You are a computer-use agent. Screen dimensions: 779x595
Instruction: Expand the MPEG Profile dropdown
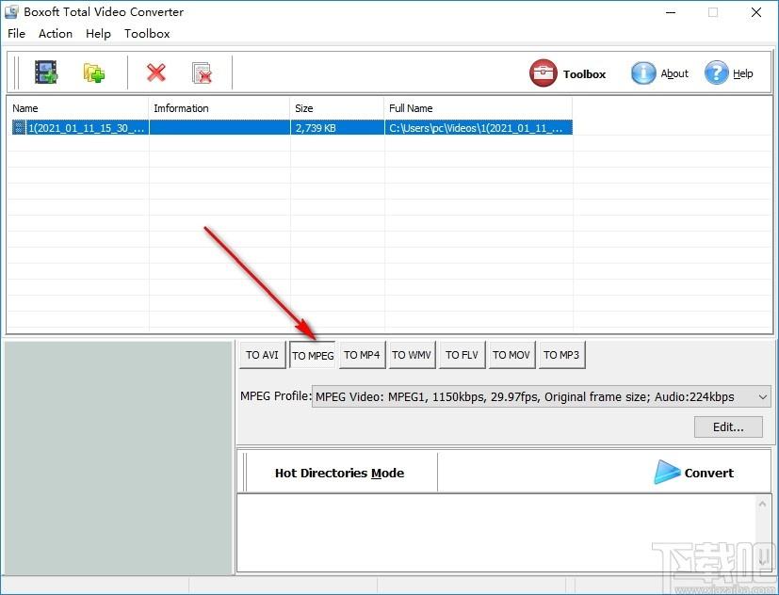(763, 396)
